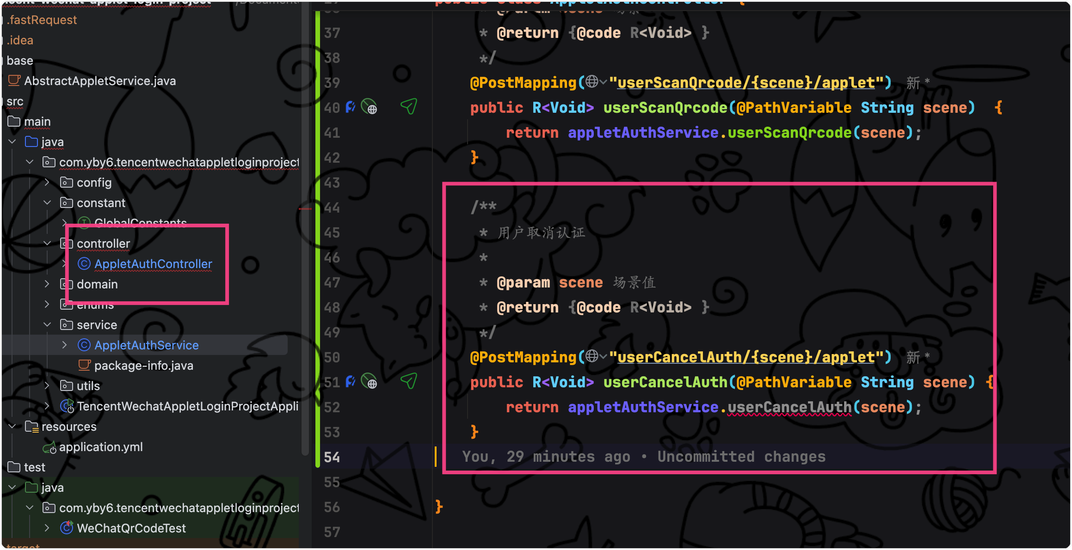
Task: Click the userCancelAuth/{scene}/applet URL link
Action: point(745,357)
